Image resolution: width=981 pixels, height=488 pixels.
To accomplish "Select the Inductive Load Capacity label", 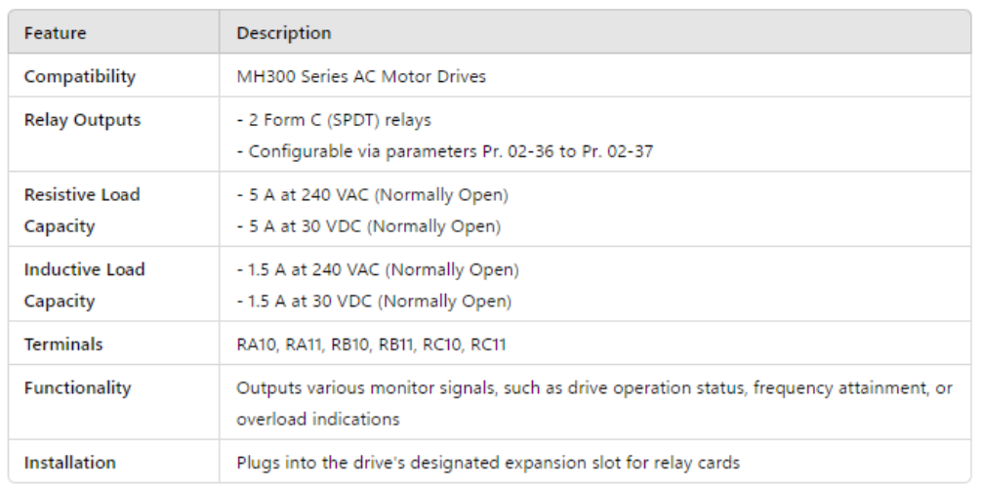I will (84, 285).
